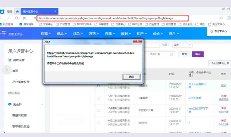Mark the 10:56:52 message 标记已读
Screen dimensions: 231x137
click(224, 100)
